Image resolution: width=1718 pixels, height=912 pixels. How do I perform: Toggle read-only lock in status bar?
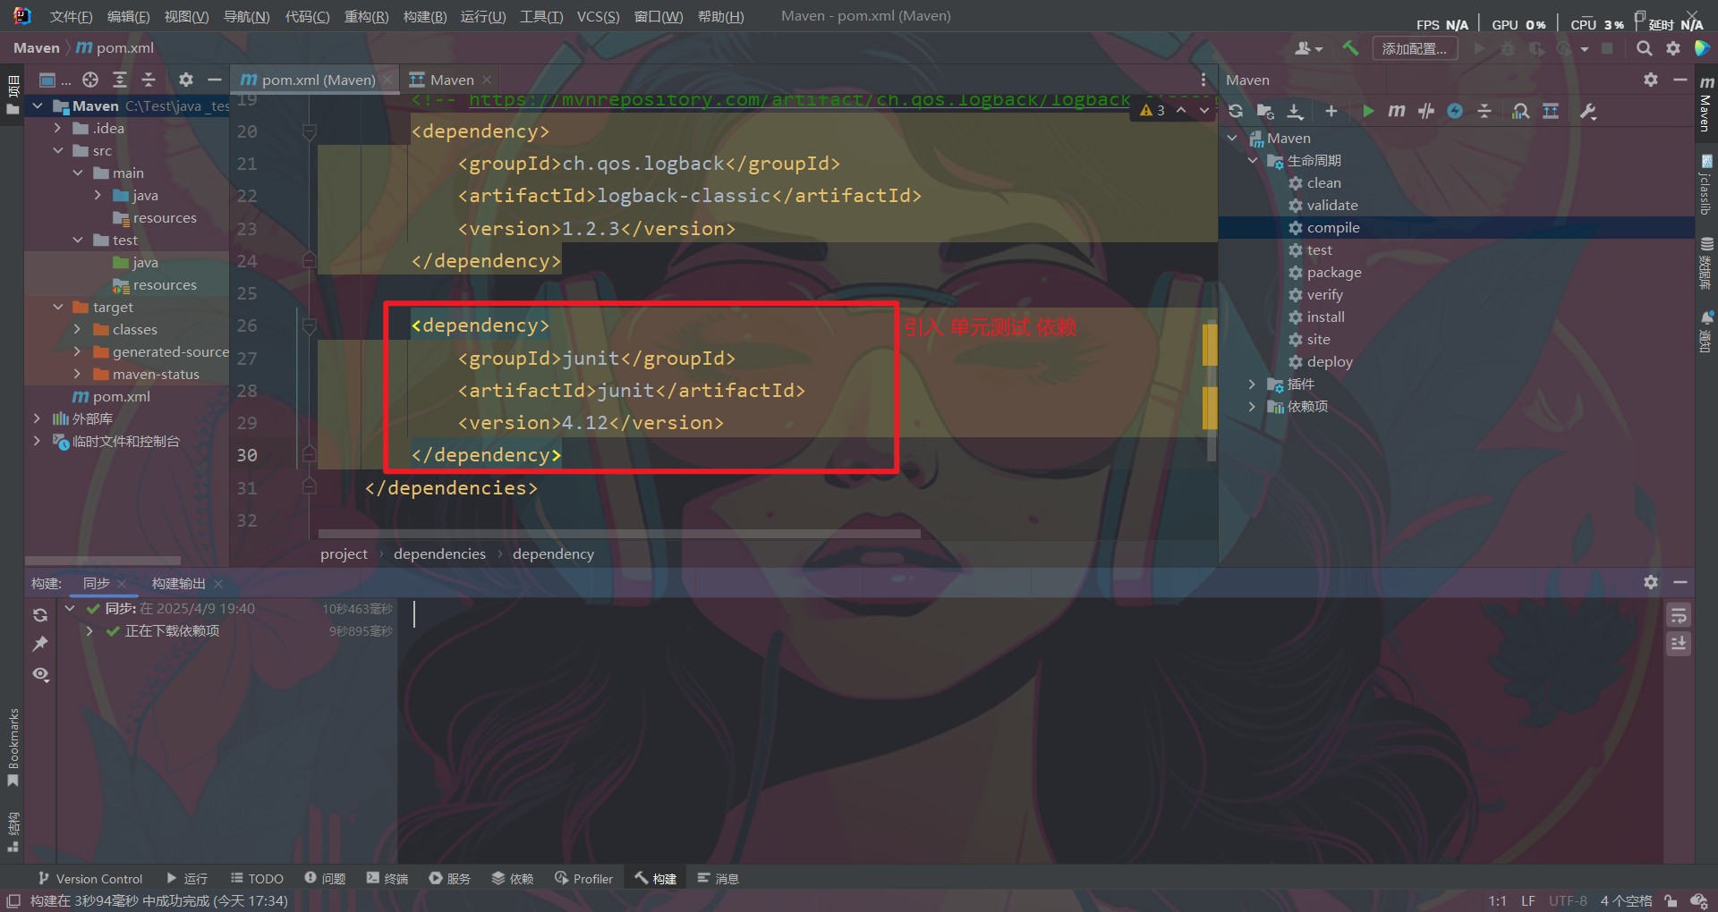click(x=1671, y=901)
